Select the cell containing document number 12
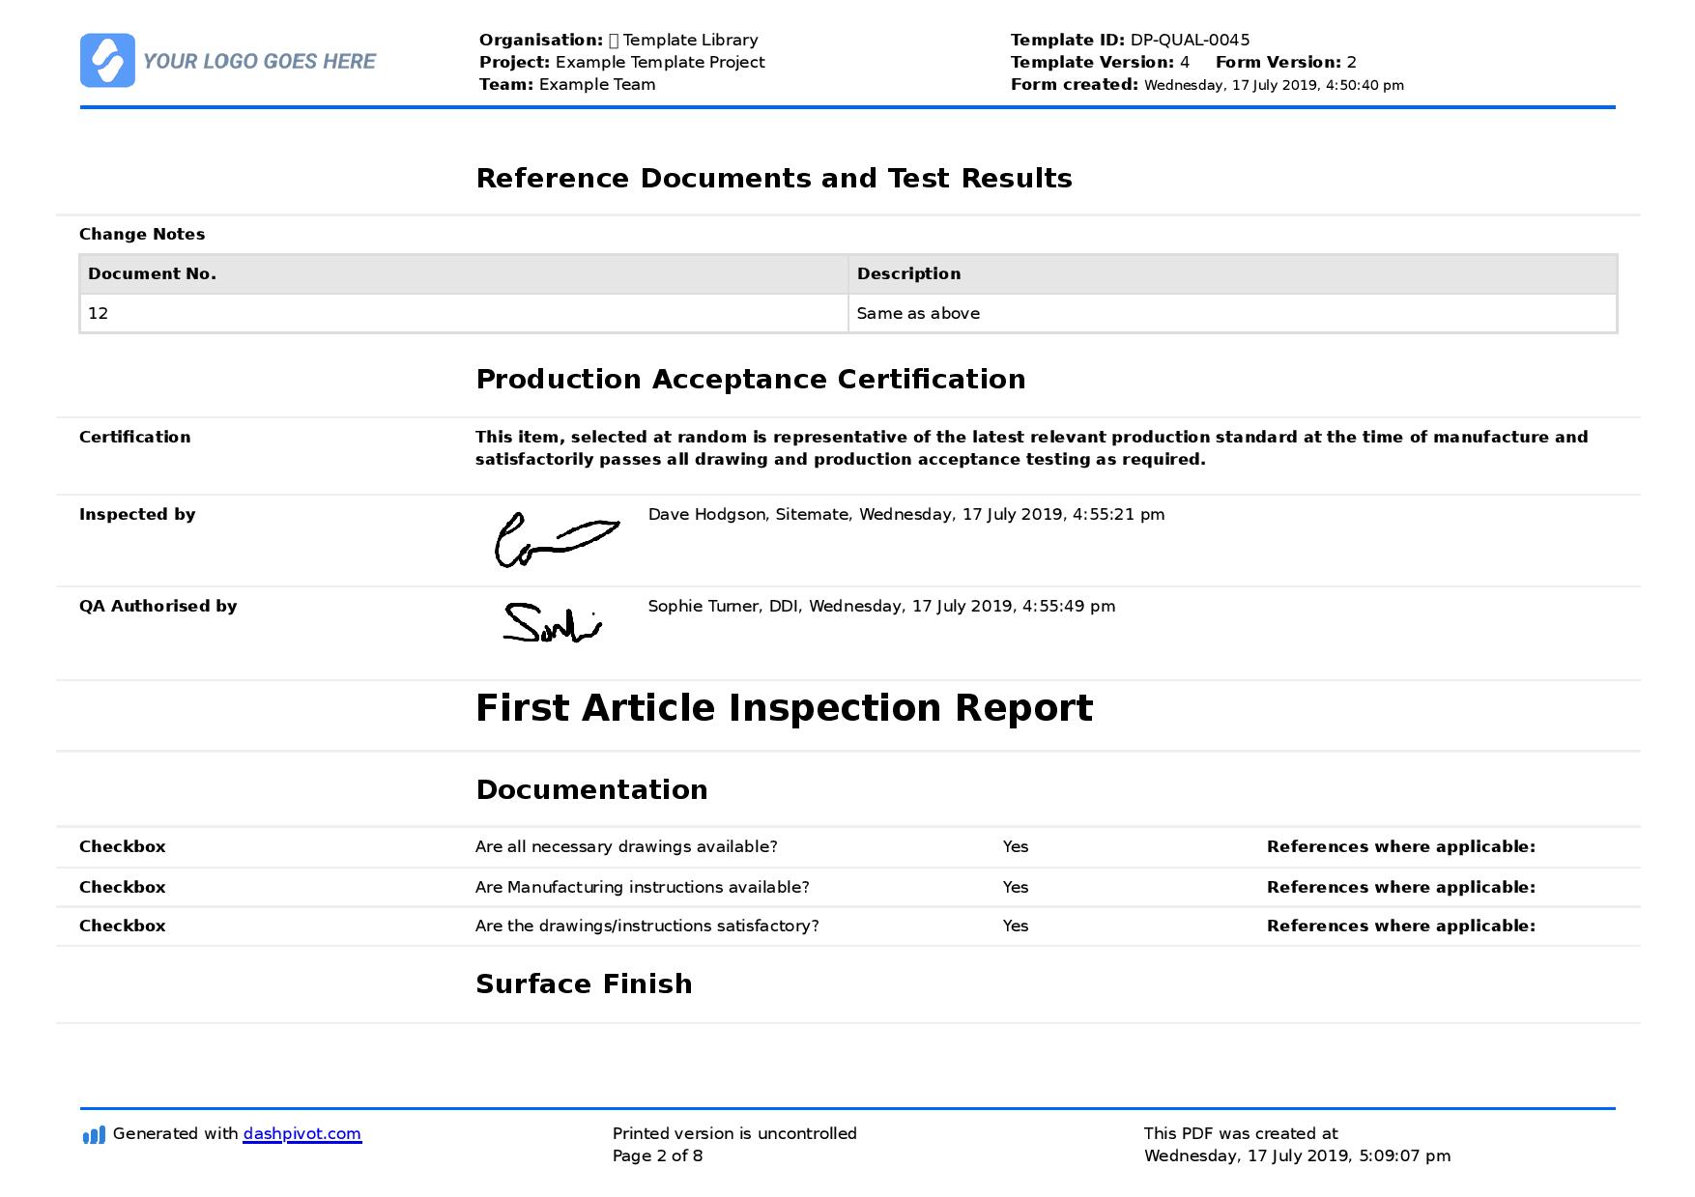The height and width of the screenshot is (1197, 1695). pyautogui.click(x=464, y=314)
